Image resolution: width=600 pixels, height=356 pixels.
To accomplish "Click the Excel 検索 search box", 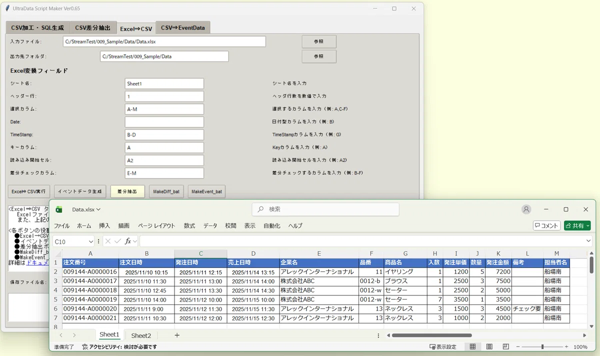I will pos(325,209).
